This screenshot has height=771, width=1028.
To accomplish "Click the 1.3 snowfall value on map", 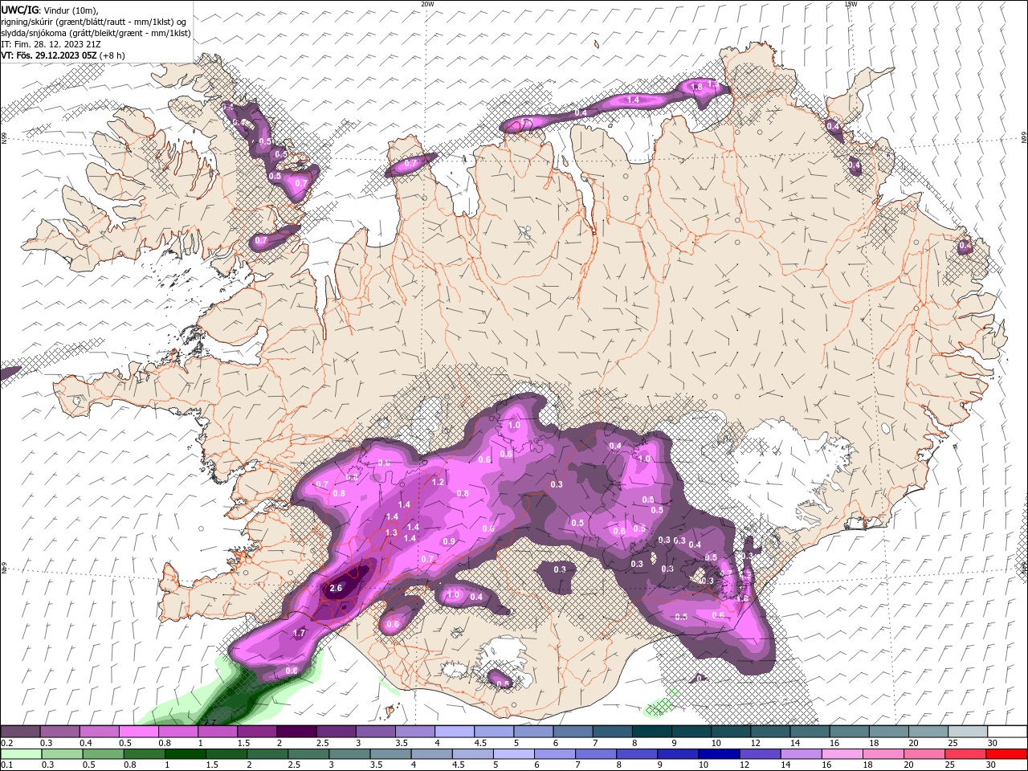I will (x=391, y=532).
